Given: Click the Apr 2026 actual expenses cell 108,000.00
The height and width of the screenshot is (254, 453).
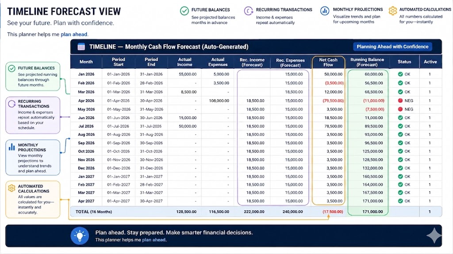Looking at the screenshot, I should (219, 101).
